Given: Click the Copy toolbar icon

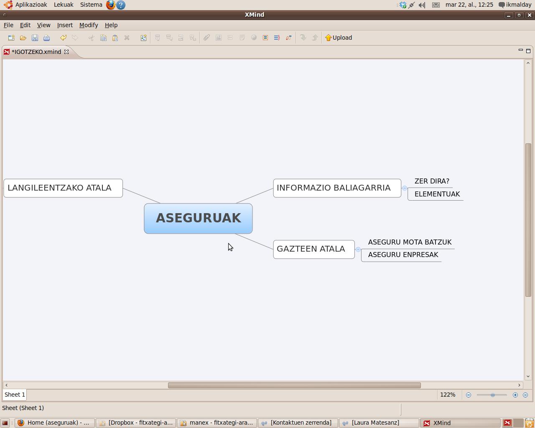Looking at the screenshot, I should coord(103,38).
